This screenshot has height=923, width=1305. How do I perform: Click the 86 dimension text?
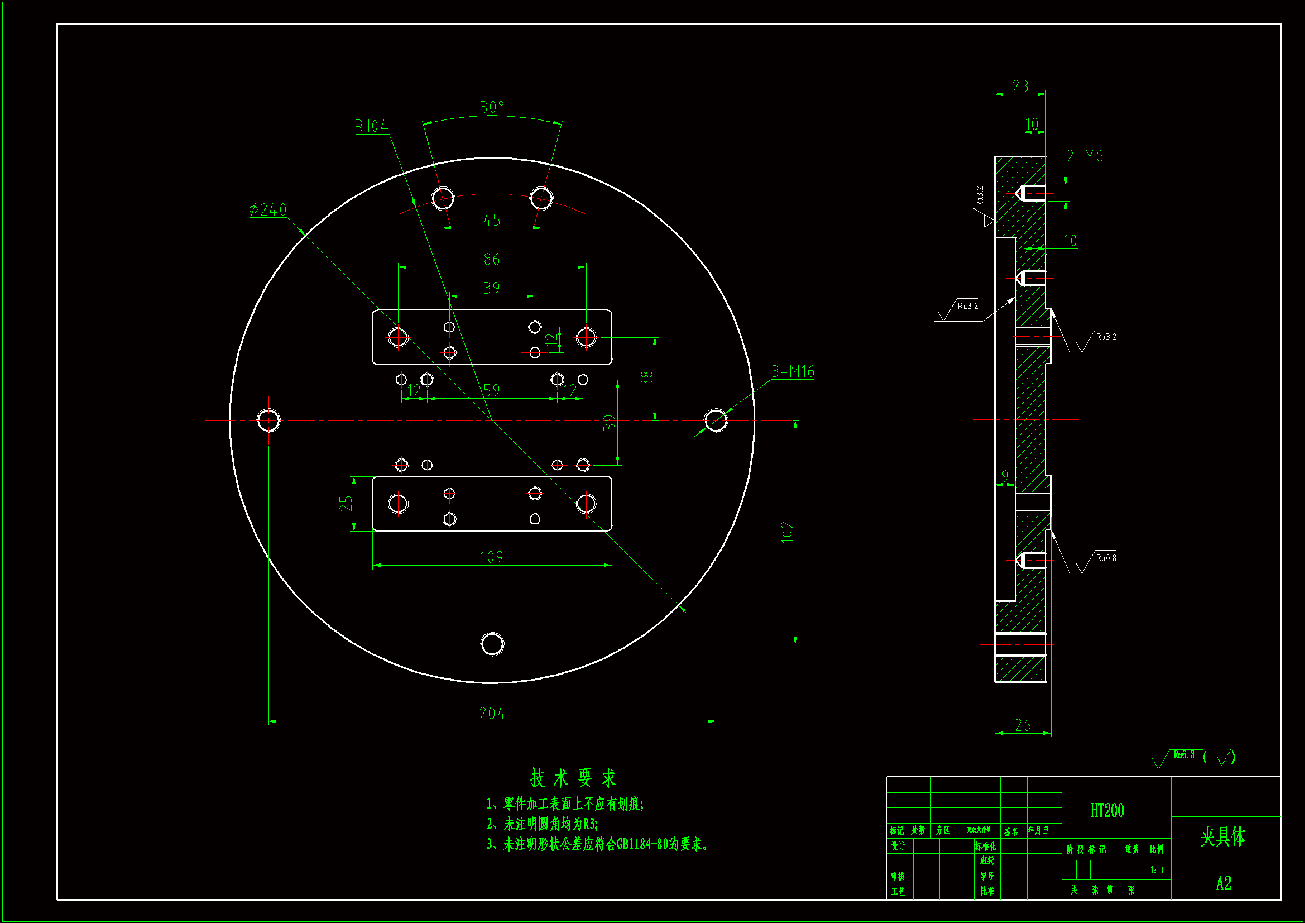click(x=492, y=260)
